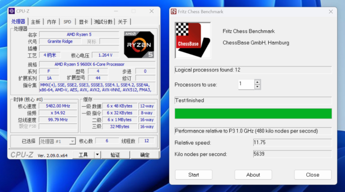Close the CPU-Z window

tap(152, 11)
